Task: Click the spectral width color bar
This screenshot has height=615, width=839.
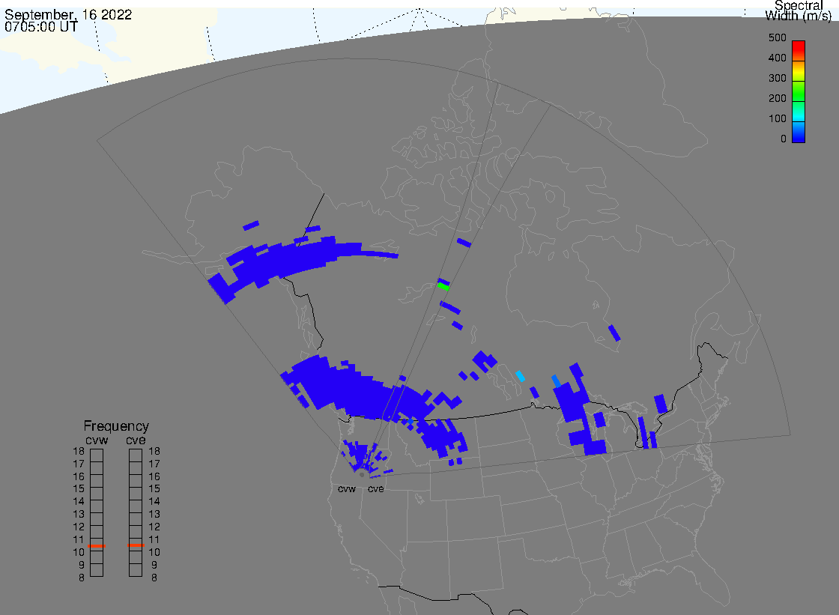Action: click(x=799, y=91)
